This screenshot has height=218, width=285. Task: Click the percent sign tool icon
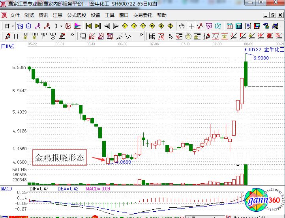point(170,37)
